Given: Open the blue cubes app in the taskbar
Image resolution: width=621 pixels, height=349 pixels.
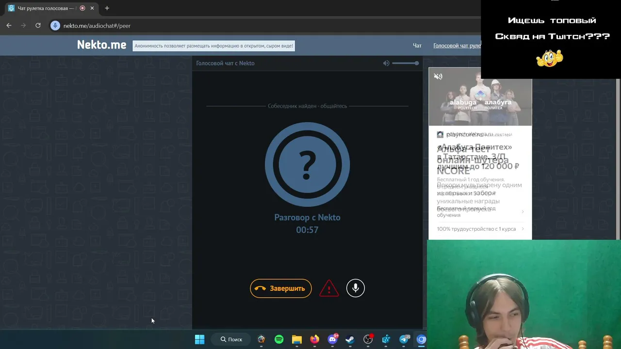Looking at the screenshot, I should click(386, 339).
